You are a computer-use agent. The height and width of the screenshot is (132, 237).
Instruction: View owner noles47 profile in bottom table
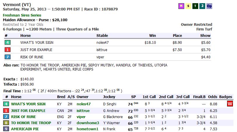point(84,104)
